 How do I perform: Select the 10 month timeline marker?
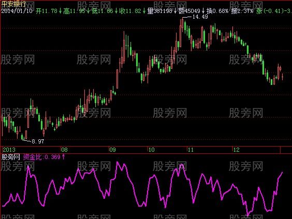(151, 150)
